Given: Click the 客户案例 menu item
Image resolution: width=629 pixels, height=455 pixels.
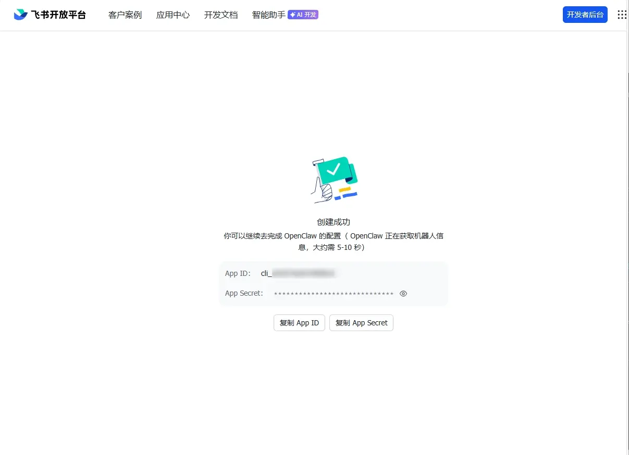Looking at the screenshot, I should point(125,15).
